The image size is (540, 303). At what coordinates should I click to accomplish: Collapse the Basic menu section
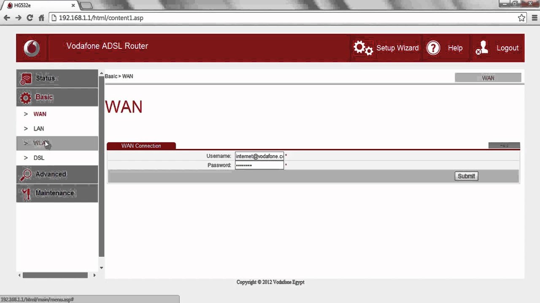pos(57,97)
